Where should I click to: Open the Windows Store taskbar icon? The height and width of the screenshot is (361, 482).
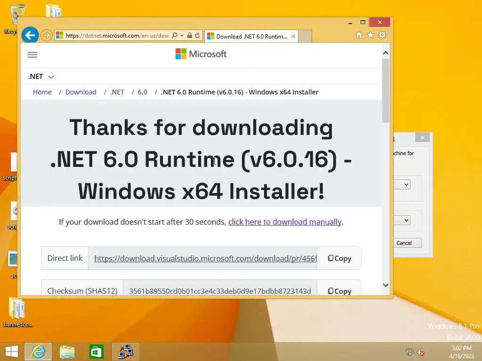point(96,352)
